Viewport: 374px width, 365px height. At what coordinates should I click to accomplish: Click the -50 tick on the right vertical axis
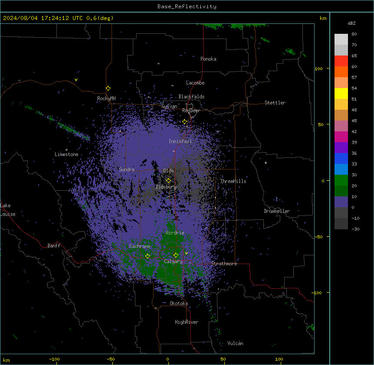(318, 237)
